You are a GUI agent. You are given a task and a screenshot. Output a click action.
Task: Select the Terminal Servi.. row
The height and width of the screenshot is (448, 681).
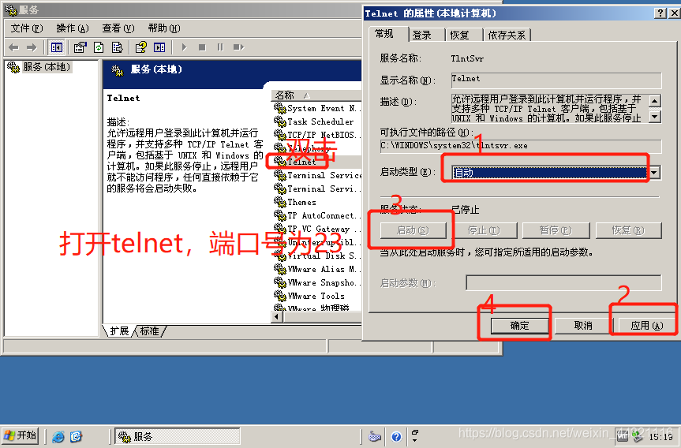(x=316, y=189)
